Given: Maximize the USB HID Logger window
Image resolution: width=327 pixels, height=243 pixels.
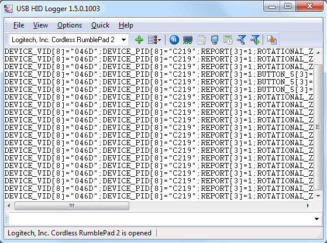Looking at the screenshot, I should 288,6.
